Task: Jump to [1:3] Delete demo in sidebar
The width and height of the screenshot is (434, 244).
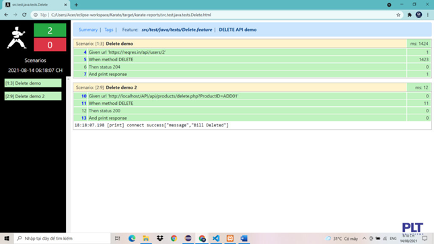Action: (x=33, y=83)
